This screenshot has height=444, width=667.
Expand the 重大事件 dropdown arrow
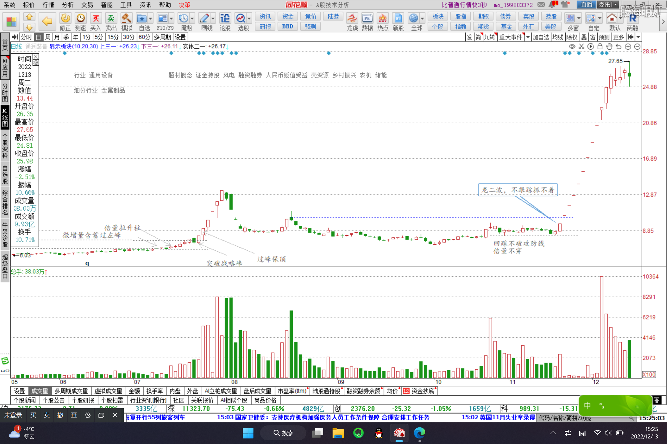pyautogui.click(x=528, y=37)
